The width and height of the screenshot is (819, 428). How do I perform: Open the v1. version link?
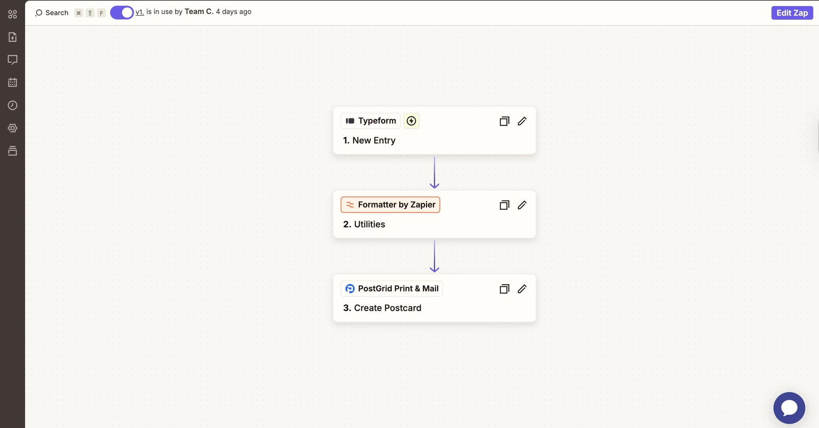point(139,12)
